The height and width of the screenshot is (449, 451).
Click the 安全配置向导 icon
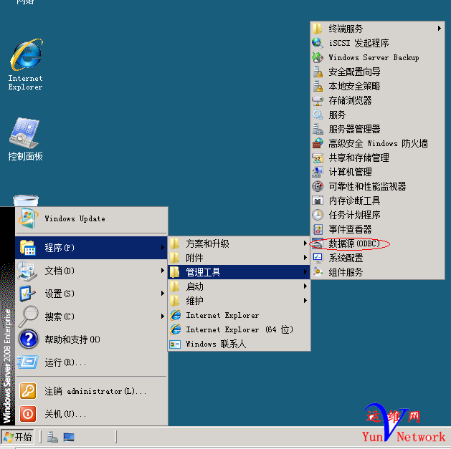coord(318,72)
